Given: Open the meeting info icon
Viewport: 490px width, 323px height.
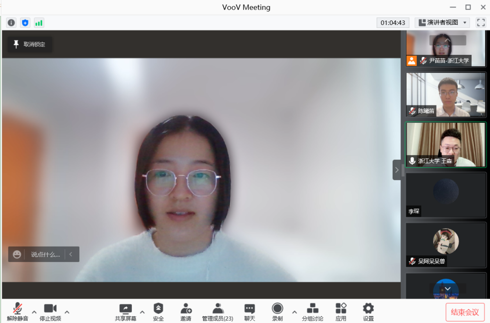Looking at the screenshot, I should click(11, 23).
